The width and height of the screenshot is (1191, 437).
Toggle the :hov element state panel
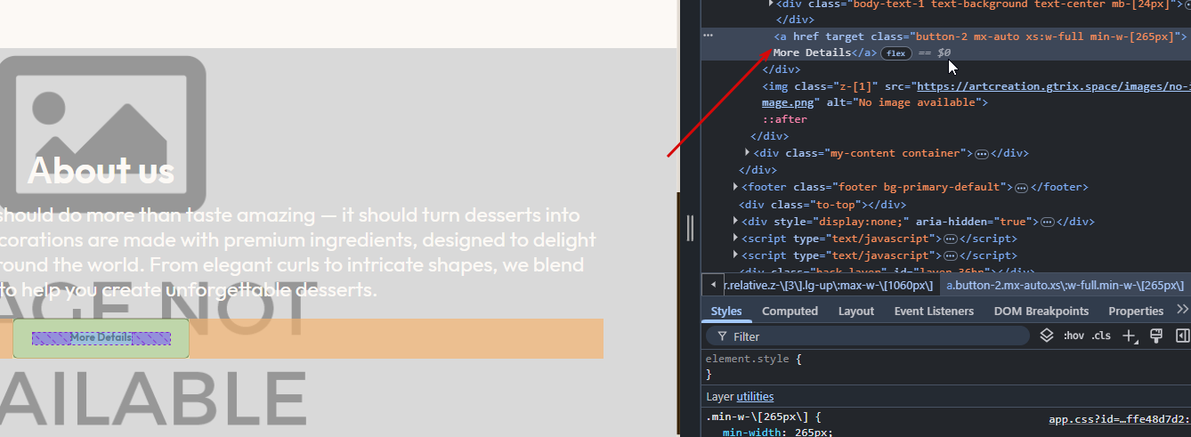(x=1074, y=336)
